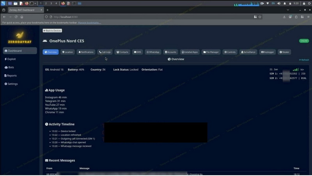Open Bots in the left sidebar
The width and height of the screenshot is (312, 176).
pyautogui.click(x=9, y=67)
